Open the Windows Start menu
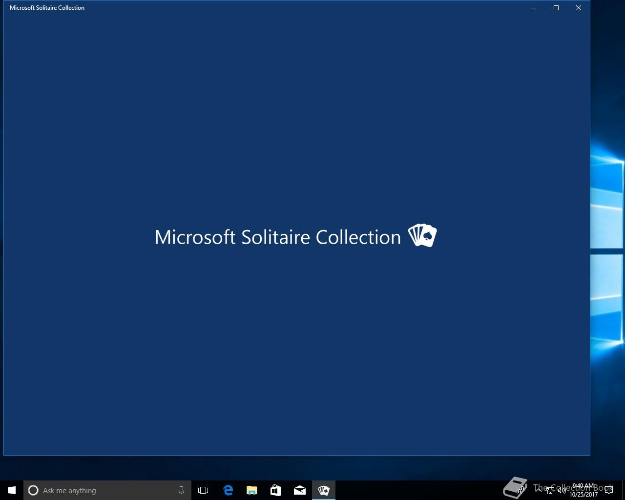Image resolution: width=625 pixels, height=500 pixels. [x=12, y=490]
